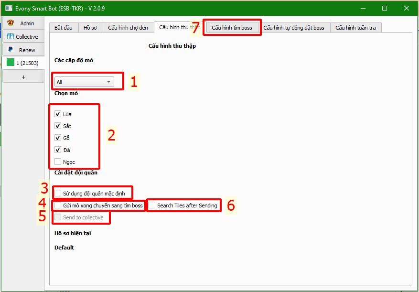Open the Admin sidebar entry
Screen dimensions: 419x292
(23, 23)
